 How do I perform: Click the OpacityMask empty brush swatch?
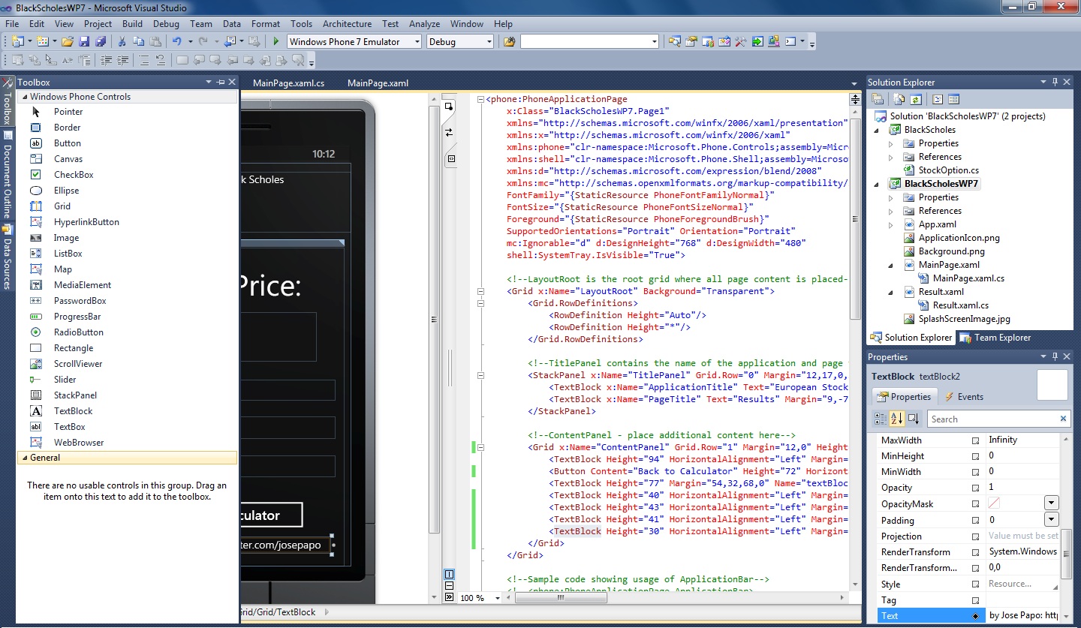point(995,503)
